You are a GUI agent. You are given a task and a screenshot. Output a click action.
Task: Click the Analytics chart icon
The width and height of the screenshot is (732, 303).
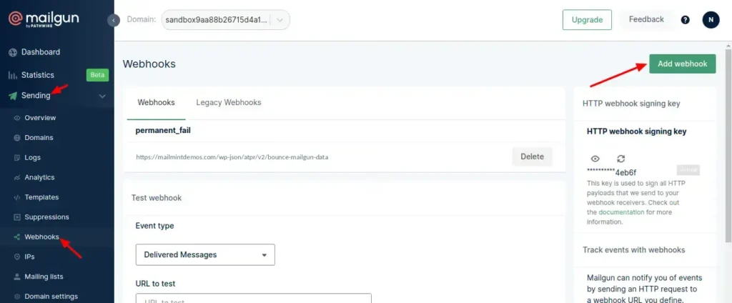click(x=17, y=177)
